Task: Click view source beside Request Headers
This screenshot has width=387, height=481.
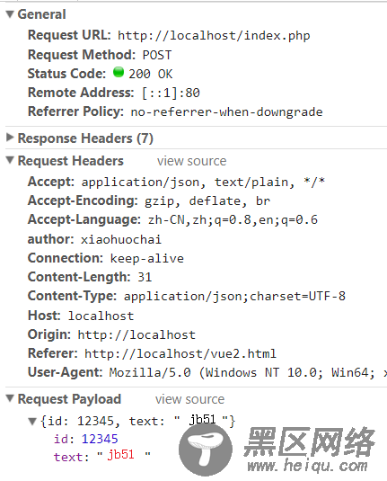Action: click(x=192, y=161)
